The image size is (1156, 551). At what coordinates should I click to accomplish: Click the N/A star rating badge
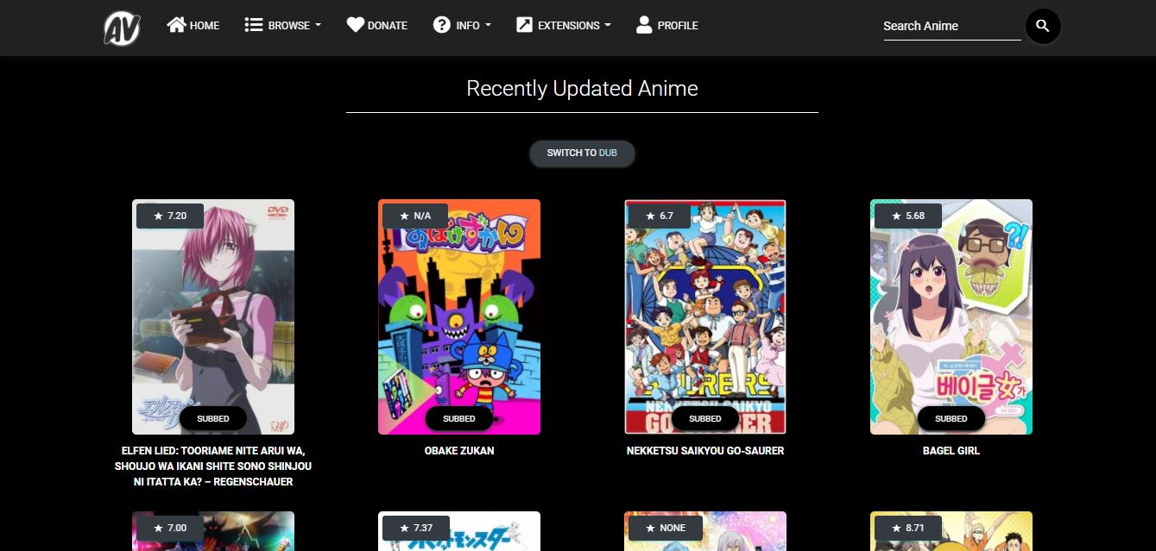416,216
